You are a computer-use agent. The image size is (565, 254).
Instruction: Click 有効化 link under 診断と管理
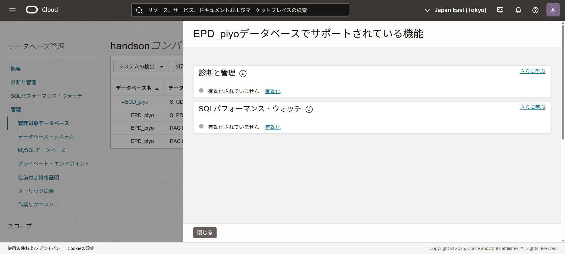(x=273, y=91)
